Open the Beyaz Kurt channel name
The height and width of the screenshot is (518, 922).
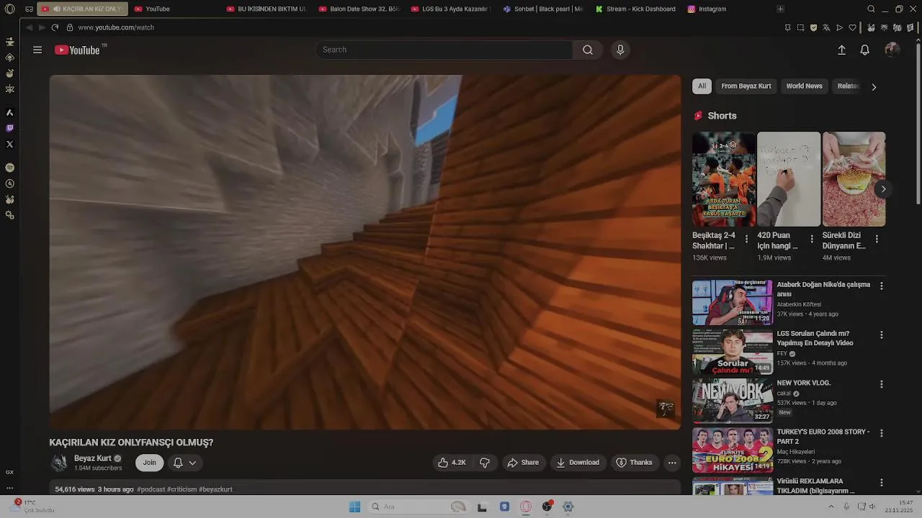(x=93, y=458)
